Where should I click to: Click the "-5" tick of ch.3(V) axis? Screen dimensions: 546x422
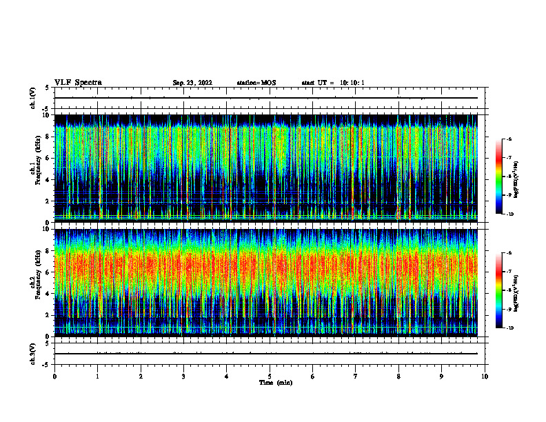46,364
